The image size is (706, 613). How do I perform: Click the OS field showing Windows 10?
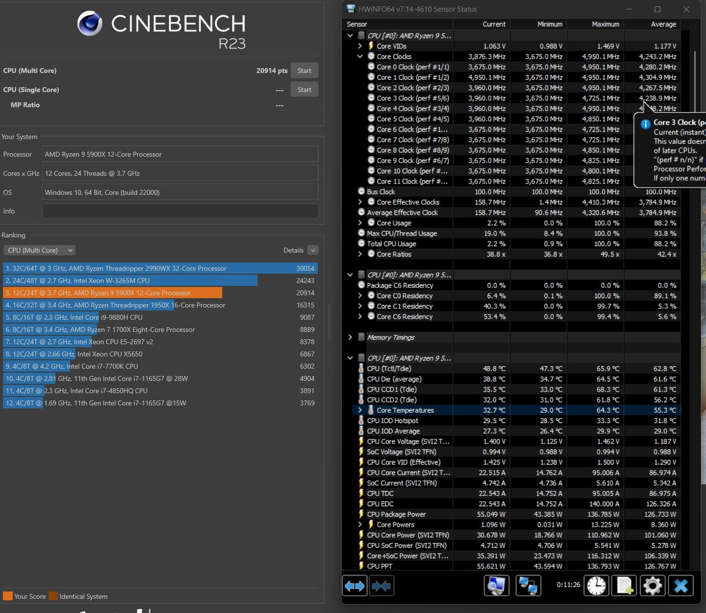180,192
